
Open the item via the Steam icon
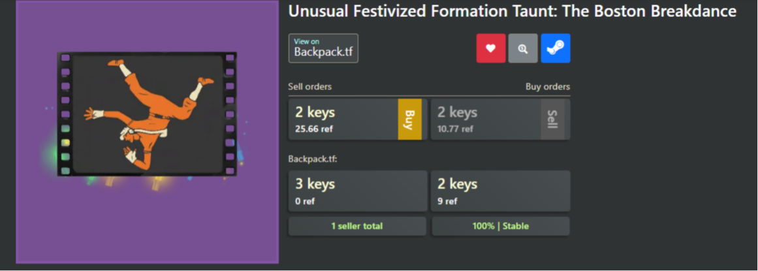556,48
